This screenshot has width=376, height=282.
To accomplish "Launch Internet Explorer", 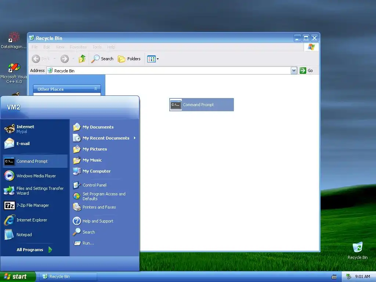I will tap(35, 220).
